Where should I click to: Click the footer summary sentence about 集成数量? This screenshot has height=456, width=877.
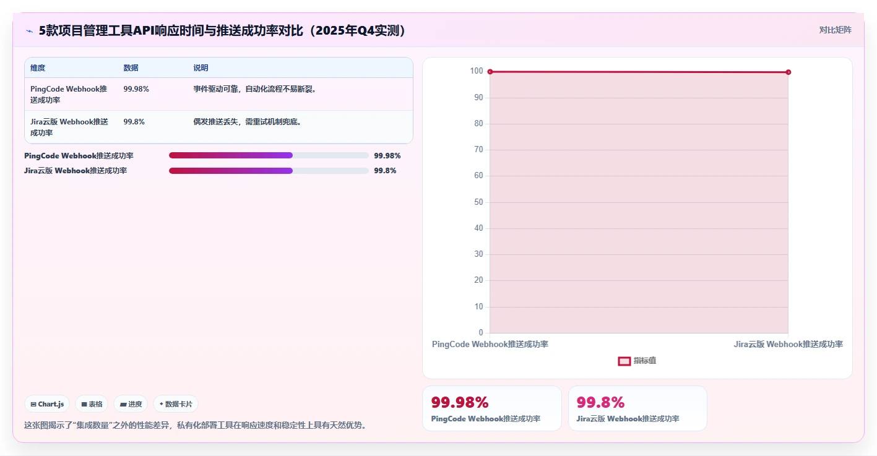coord(195,426)
